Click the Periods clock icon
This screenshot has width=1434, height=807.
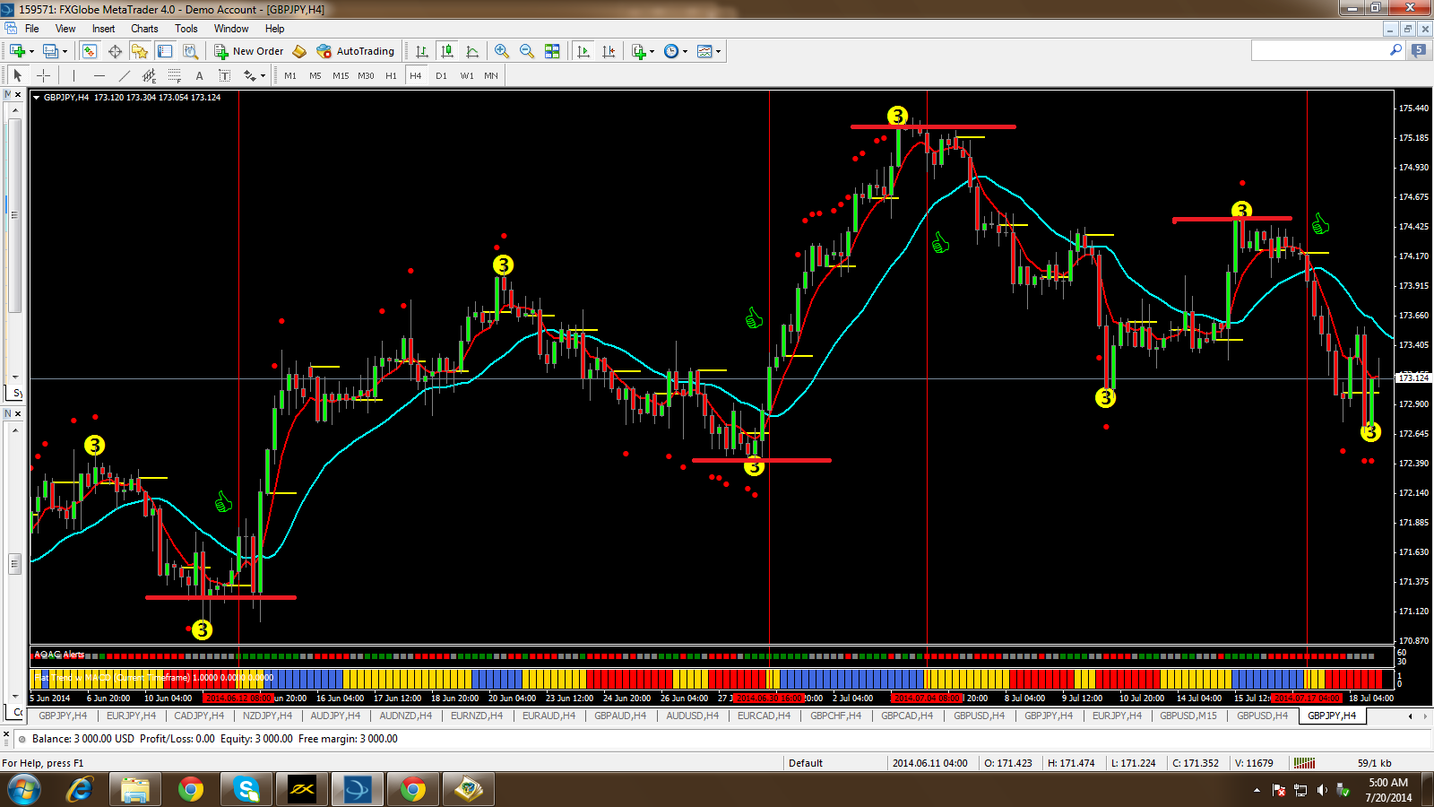point(671,51)
